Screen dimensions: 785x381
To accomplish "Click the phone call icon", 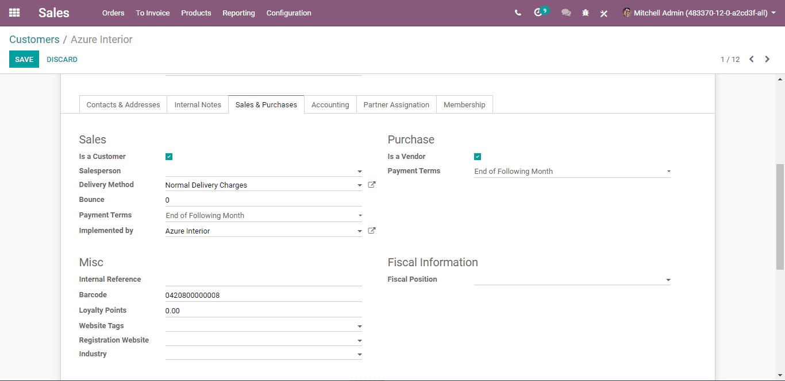I will [x=518, y=13].
